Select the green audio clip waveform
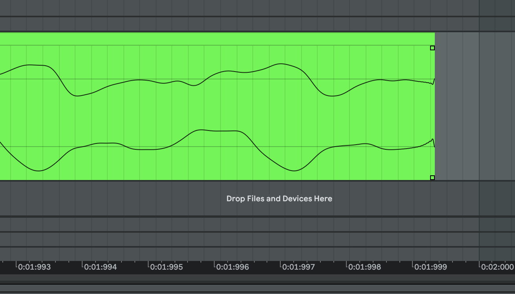 (x=217, y=112)
